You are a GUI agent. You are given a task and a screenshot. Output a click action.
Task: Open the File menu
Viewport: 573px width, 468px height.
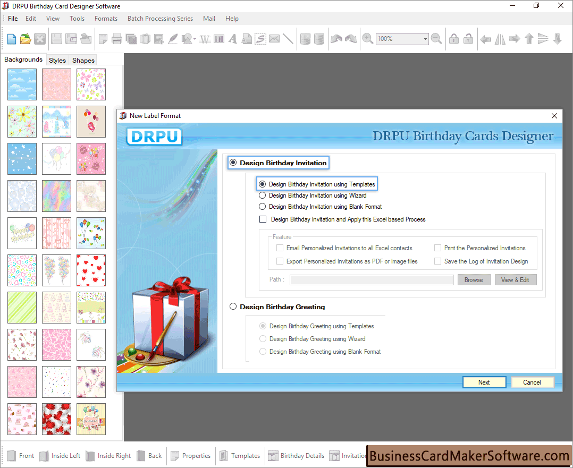point(13,18)
